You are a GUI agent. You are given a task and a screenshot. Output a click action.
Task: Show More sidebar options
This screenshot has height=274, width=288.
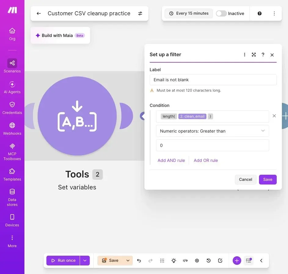(12, 242)
